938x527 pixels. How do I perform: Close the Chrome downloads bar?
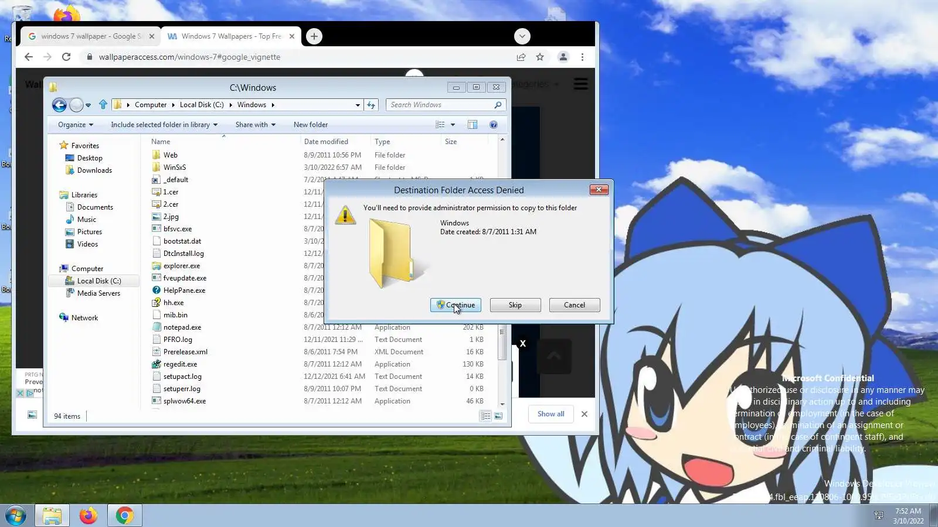584,414
